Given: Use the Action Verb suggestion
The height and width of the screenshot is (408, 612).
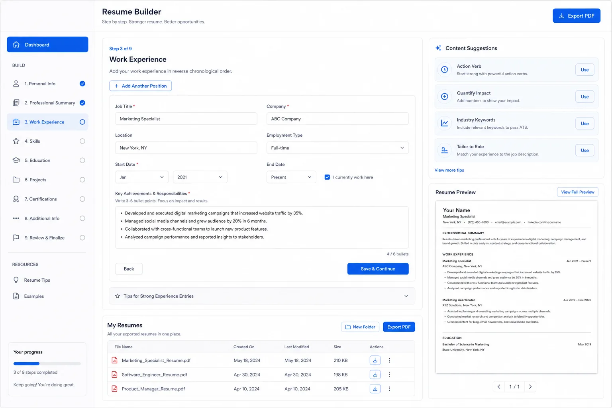Looking at the screenshot, I should click(x=585, y=70).
